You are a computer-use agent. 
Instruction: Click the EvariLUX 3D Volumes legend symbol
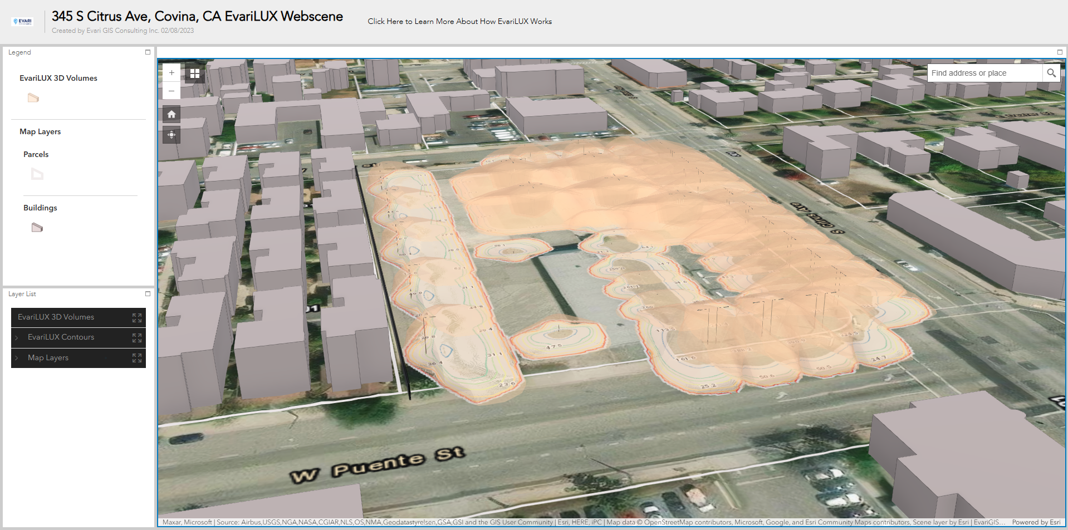[33, 98]
